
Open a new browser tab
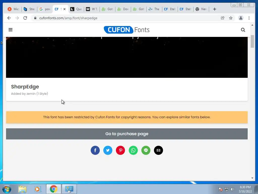(215, 9)
